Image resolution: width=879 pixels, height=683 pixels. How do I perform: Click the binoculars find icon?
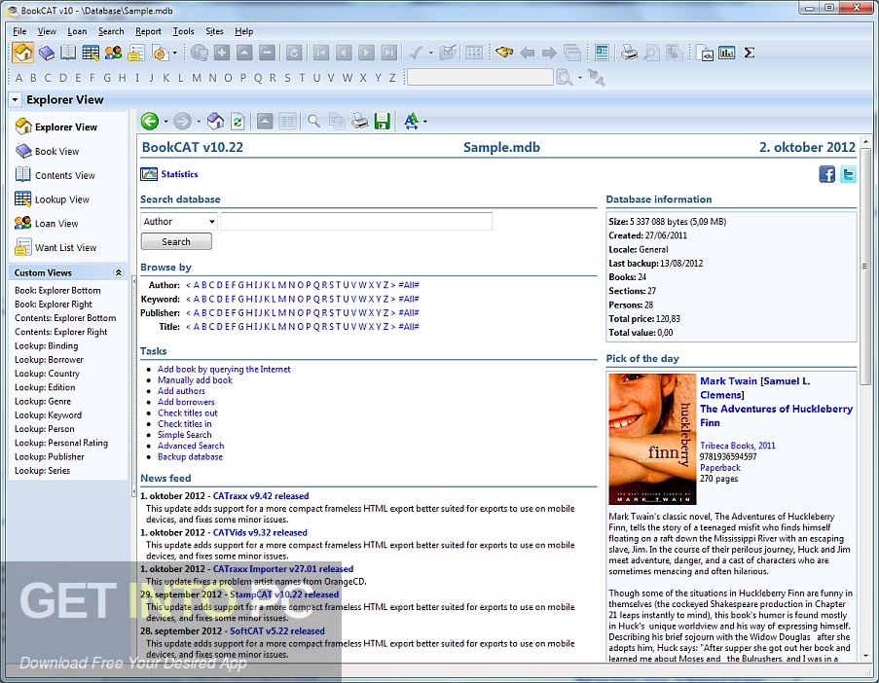point(504,53)
